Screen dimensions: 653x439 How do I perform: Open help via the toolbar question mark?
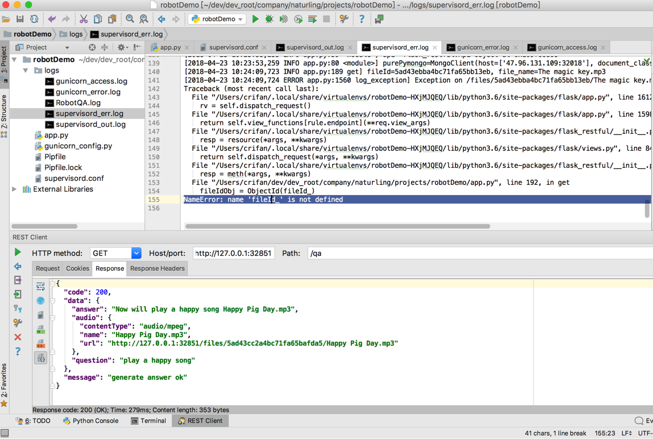click(362, 19)
